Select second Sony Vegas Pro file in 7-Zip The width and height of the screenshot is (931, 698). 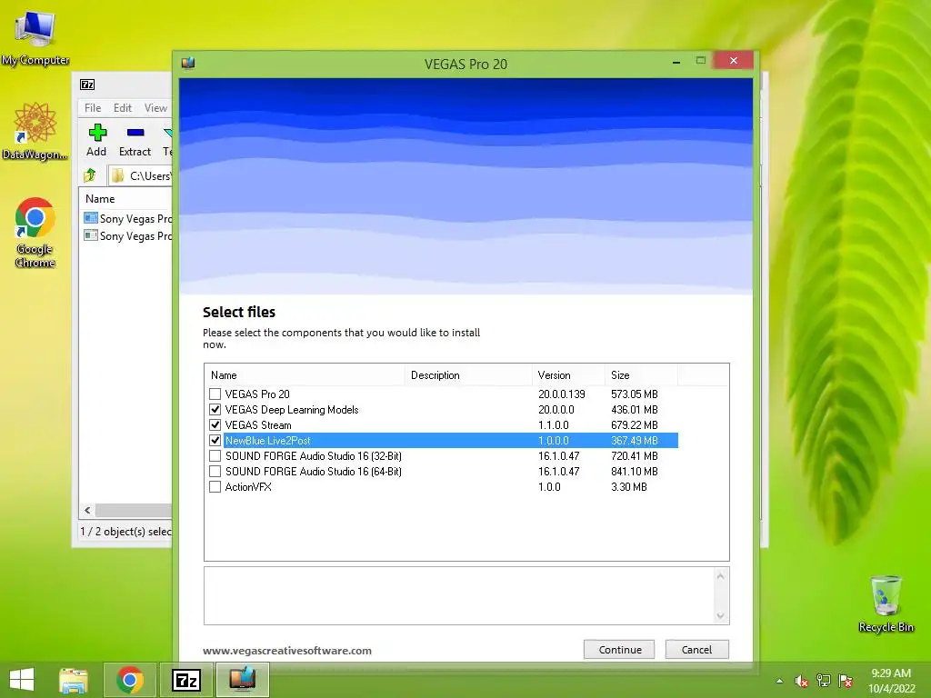(127, 235)
